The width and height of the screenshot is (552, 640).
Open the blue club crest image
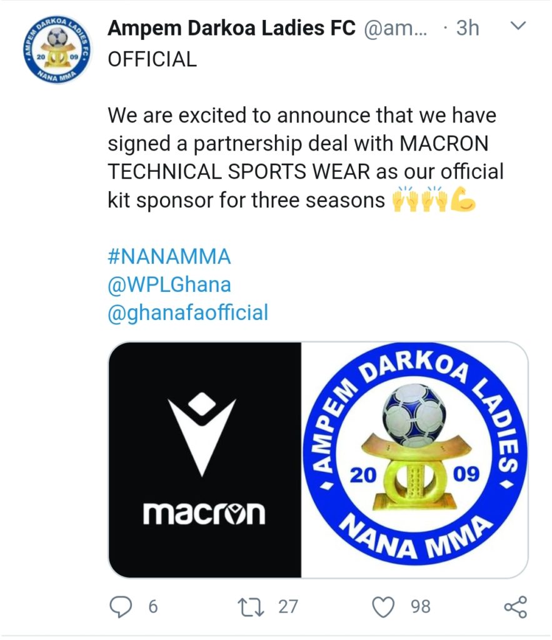tap(414, 460)
